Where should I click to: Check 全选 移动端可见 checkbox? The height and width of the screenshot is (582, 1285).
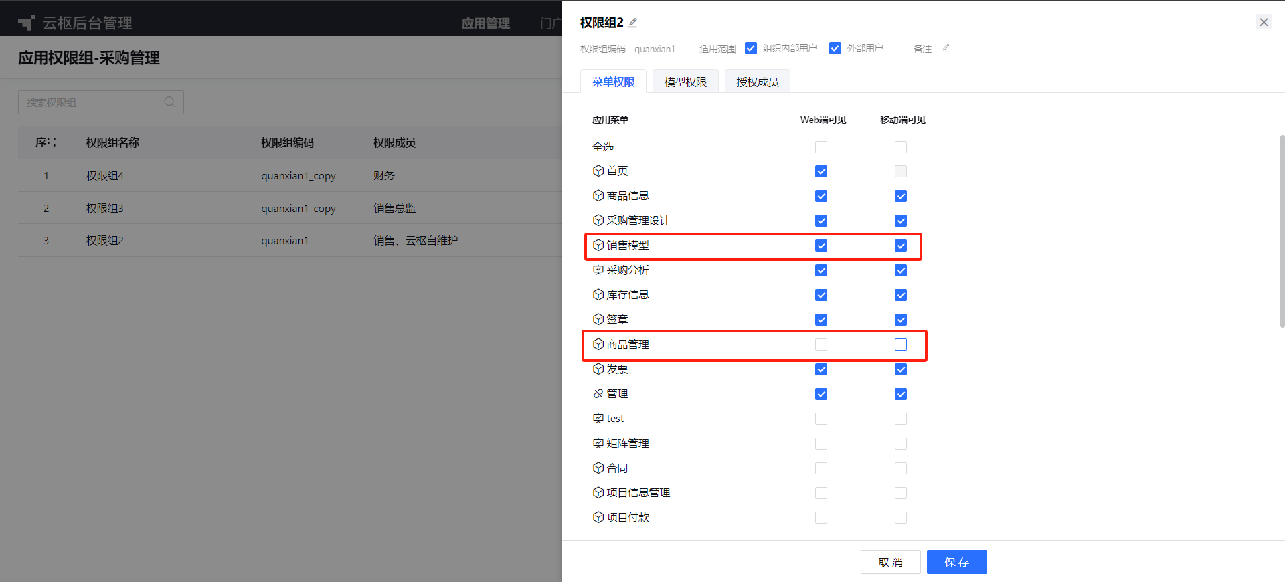tap(901, 147)
